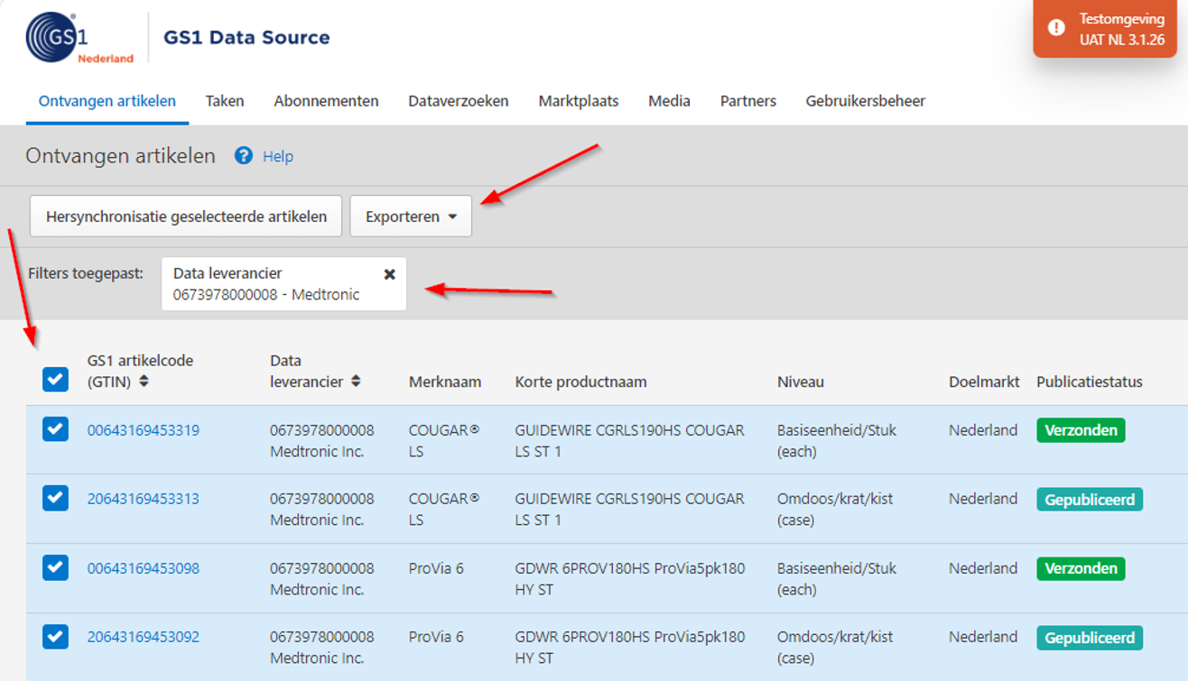This screenshot has width=1188, height=681.
Task: Click the blue Help question mark icon
Action: [x=244, y=156]
